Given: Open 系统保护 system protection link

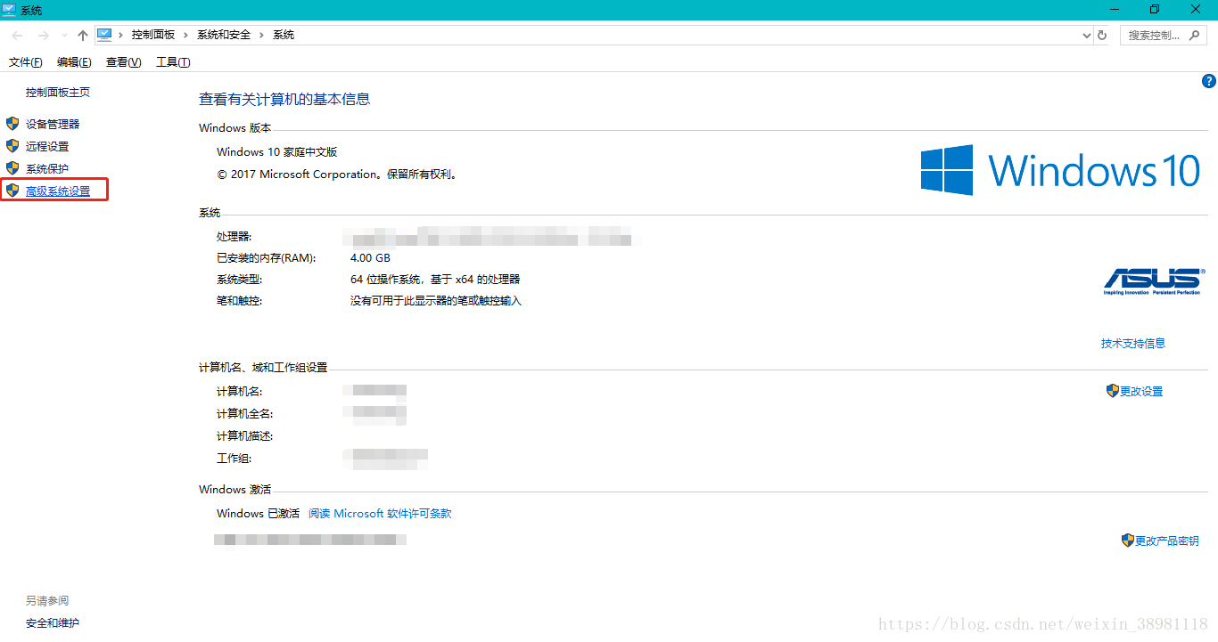Looking at the screenshot, I should [47, 168].
